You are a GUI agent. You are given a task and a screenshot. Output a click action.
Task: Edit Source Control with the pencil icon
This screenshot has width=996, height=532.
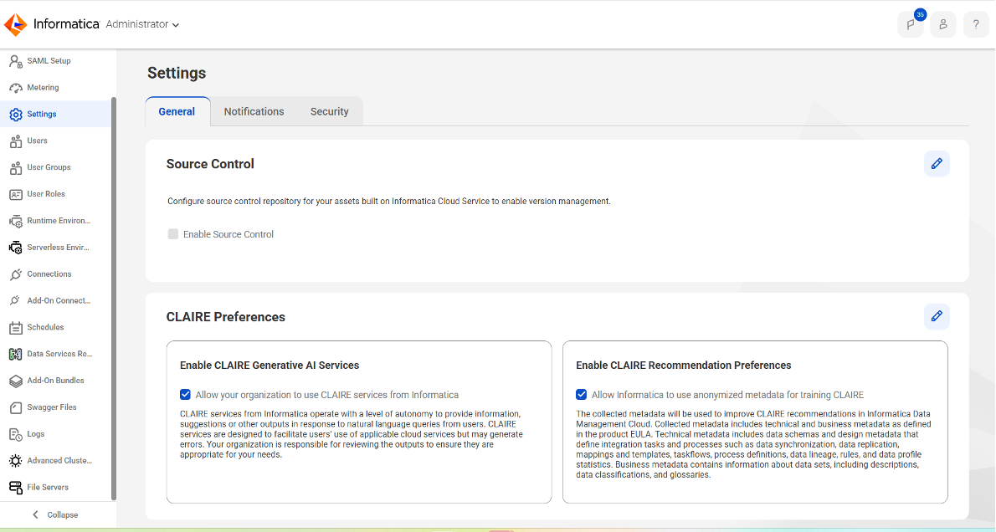(937, 164)
